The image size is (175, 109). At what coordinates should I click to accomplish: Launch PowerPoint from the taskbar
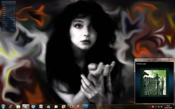(63, 107)
